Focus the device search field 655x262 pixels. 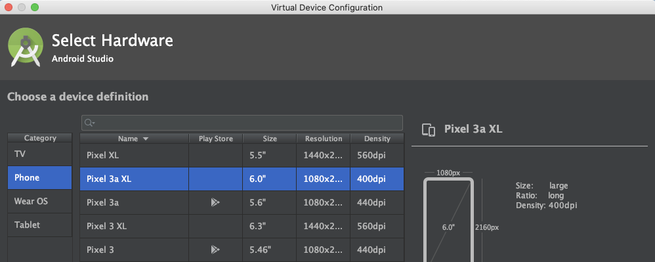[242, 123]
